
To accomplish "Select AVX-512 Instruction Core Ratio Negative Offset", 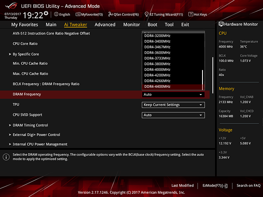I will pyautogui.click(x=51, y=34).
